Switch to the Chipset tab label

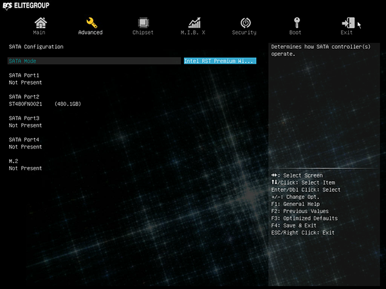pyautogui.click(x=143, y=33)
